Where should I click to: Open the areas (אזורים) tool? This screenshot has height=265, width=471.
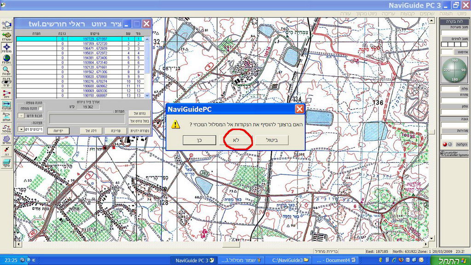(6, 140)
